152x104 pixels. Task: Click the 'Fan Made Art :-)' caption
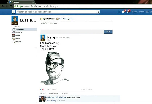[x=49, y=43]
